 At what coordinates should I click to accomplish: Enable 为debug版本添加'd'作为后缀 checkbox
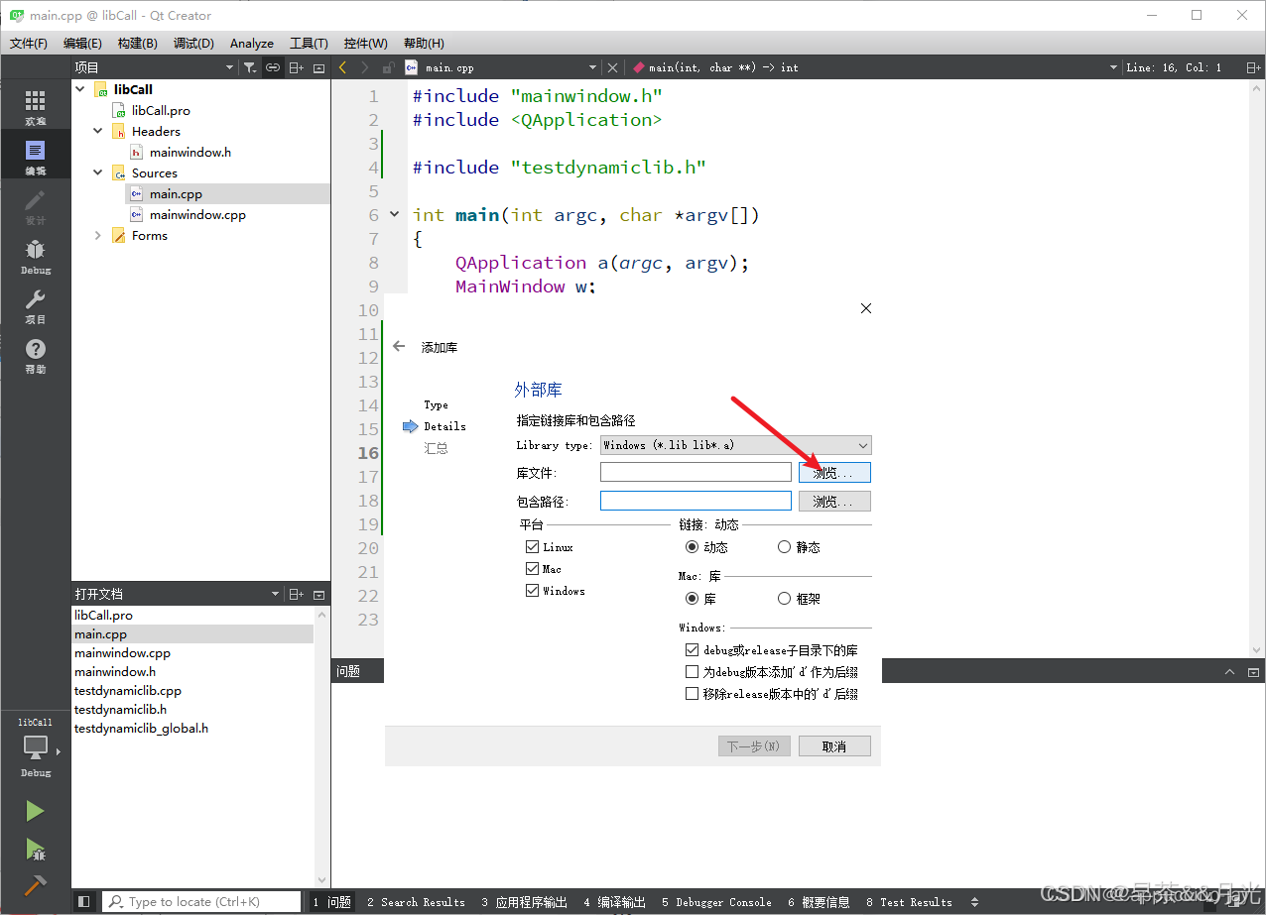(693, 672)
